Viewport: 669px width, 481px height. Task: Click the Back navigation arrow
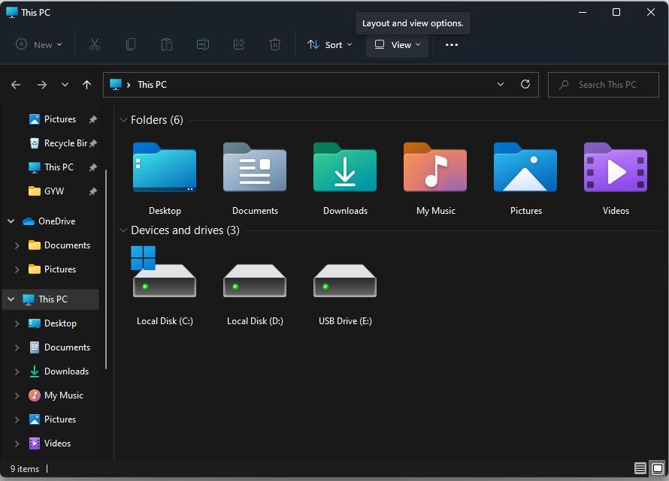click(15, 84)
